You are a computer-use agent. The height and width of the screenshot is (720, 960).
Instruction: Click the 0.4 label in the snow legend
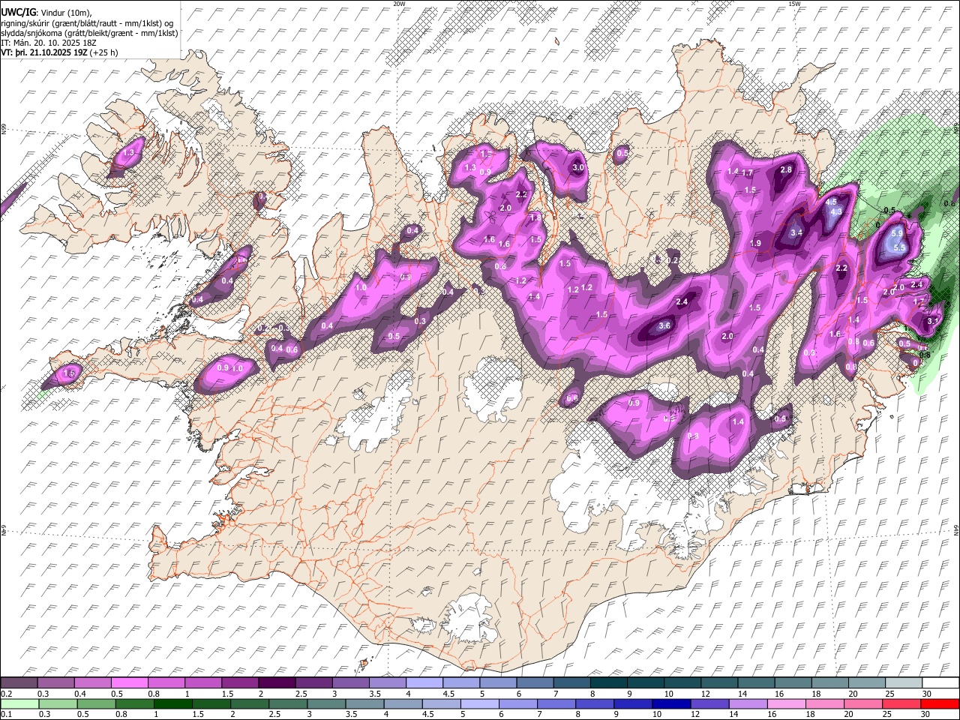[x=80, y=694]
